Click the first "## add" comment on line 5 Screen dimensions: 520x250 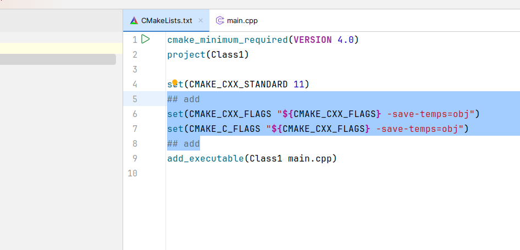tap(184, 99)
